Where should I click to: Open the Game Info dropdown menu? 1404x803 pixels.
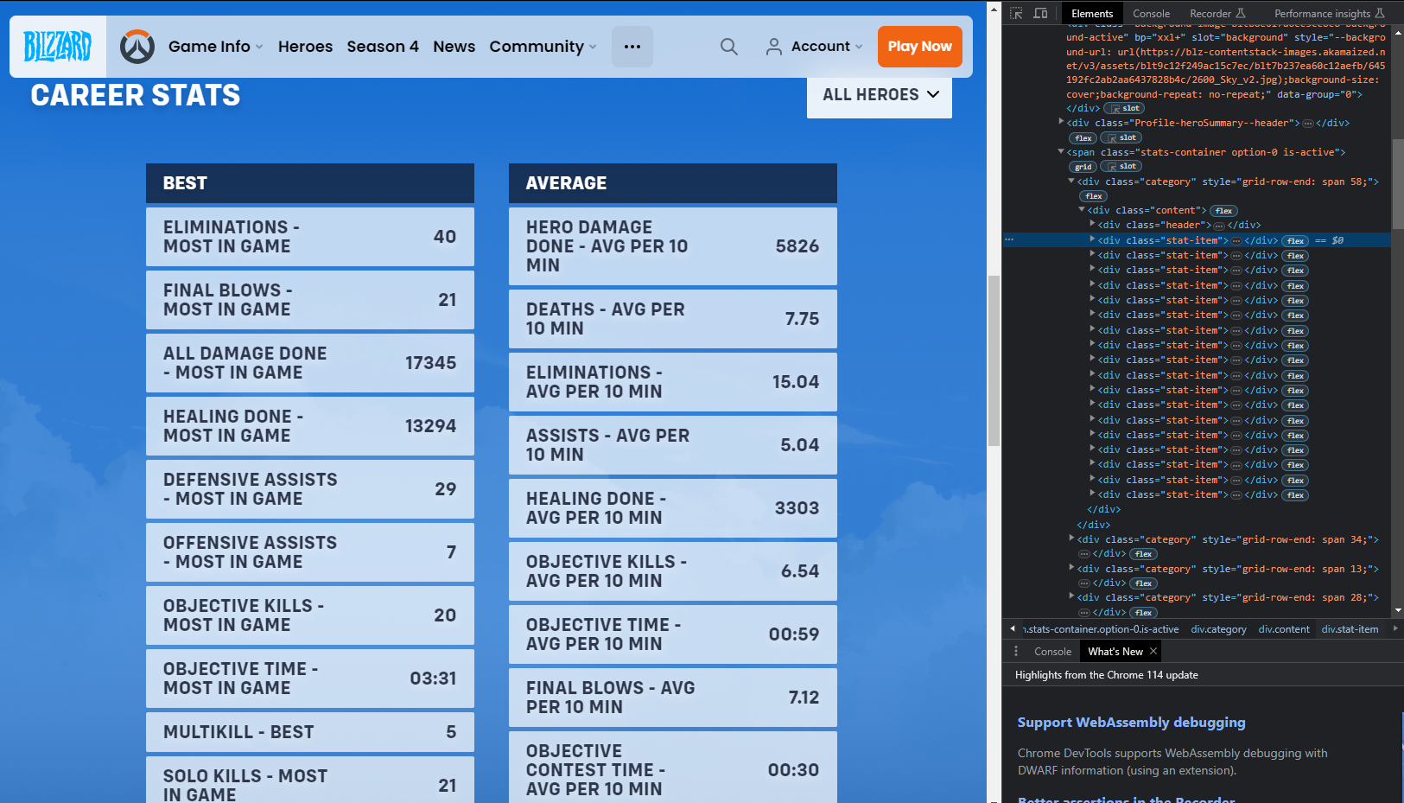tap(210, 47)
